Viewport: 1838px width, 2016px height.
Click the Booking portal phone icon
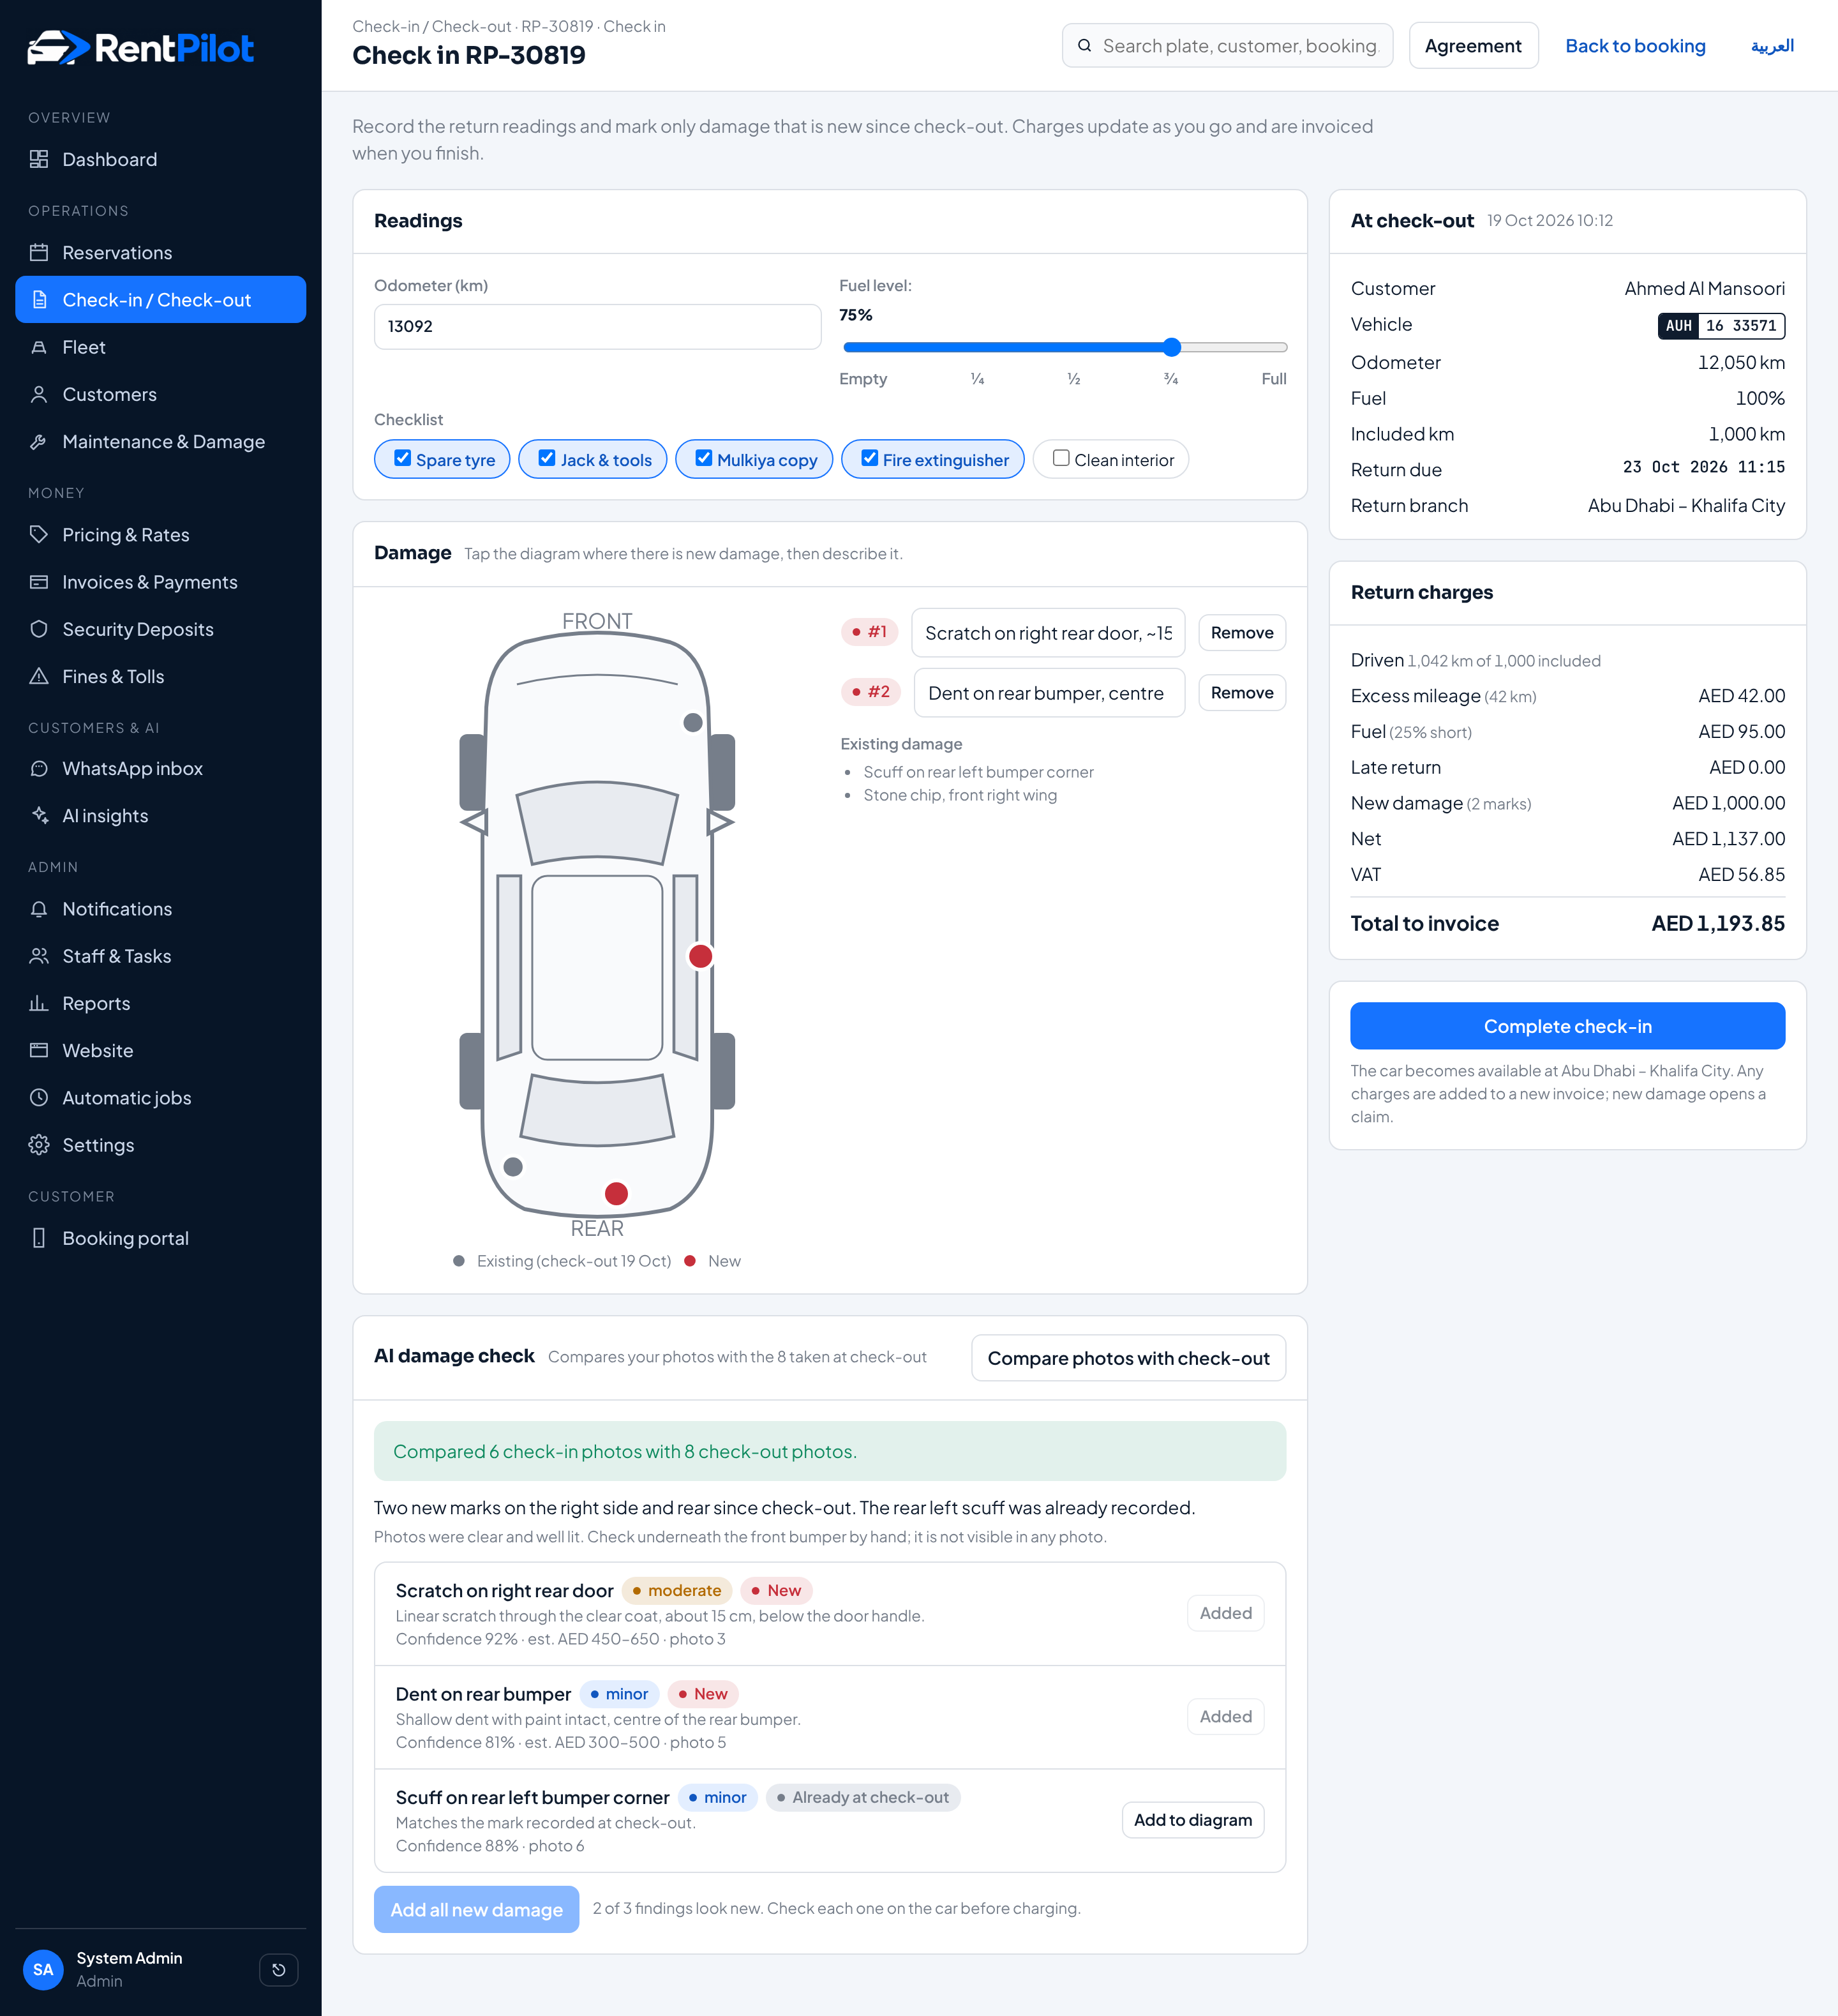(x=39, y=1238)
